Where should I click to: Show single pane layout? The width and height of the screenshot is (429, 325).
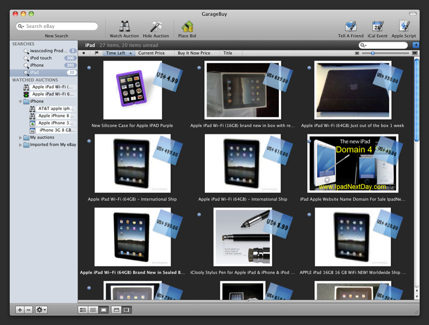click(127, 309)
